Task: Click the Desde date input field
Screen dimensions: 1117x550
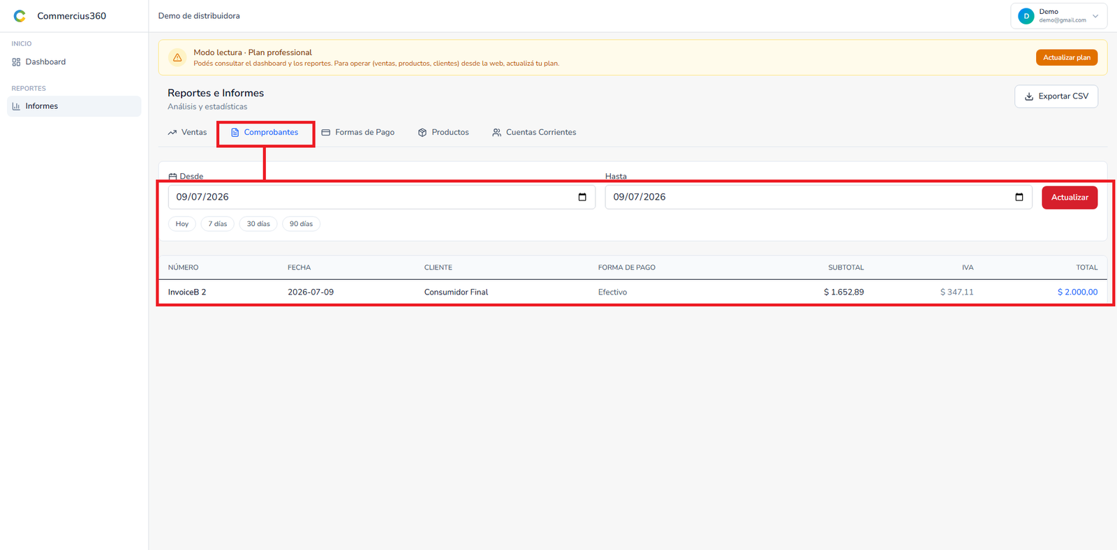Action: click(382, 197)
